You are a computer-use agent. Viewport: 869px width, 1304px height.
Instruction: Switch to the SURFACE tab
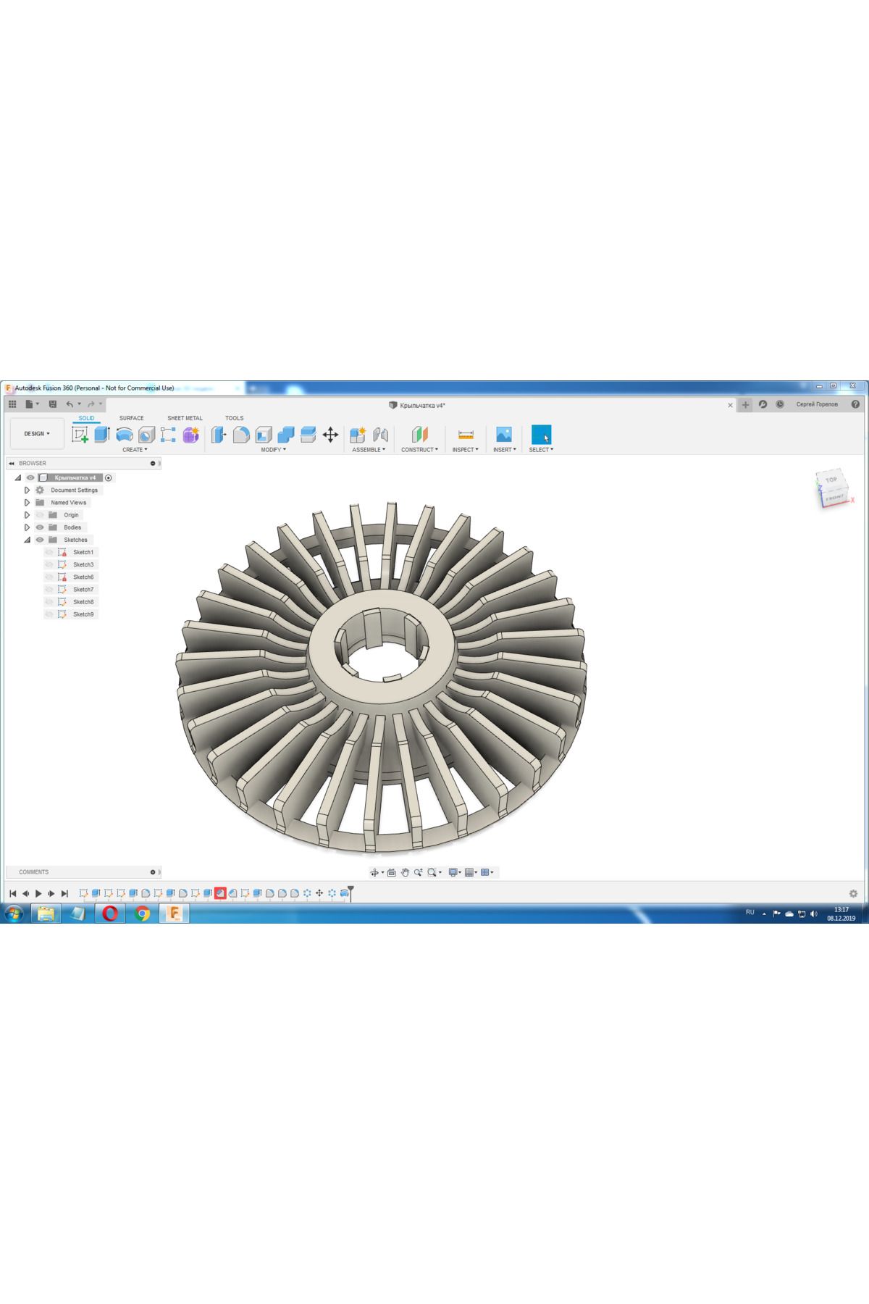tap(131, 418)
